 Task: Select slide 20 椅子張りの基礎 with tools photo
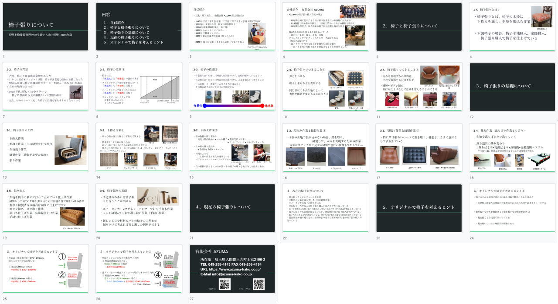click(x=139, y=208)
